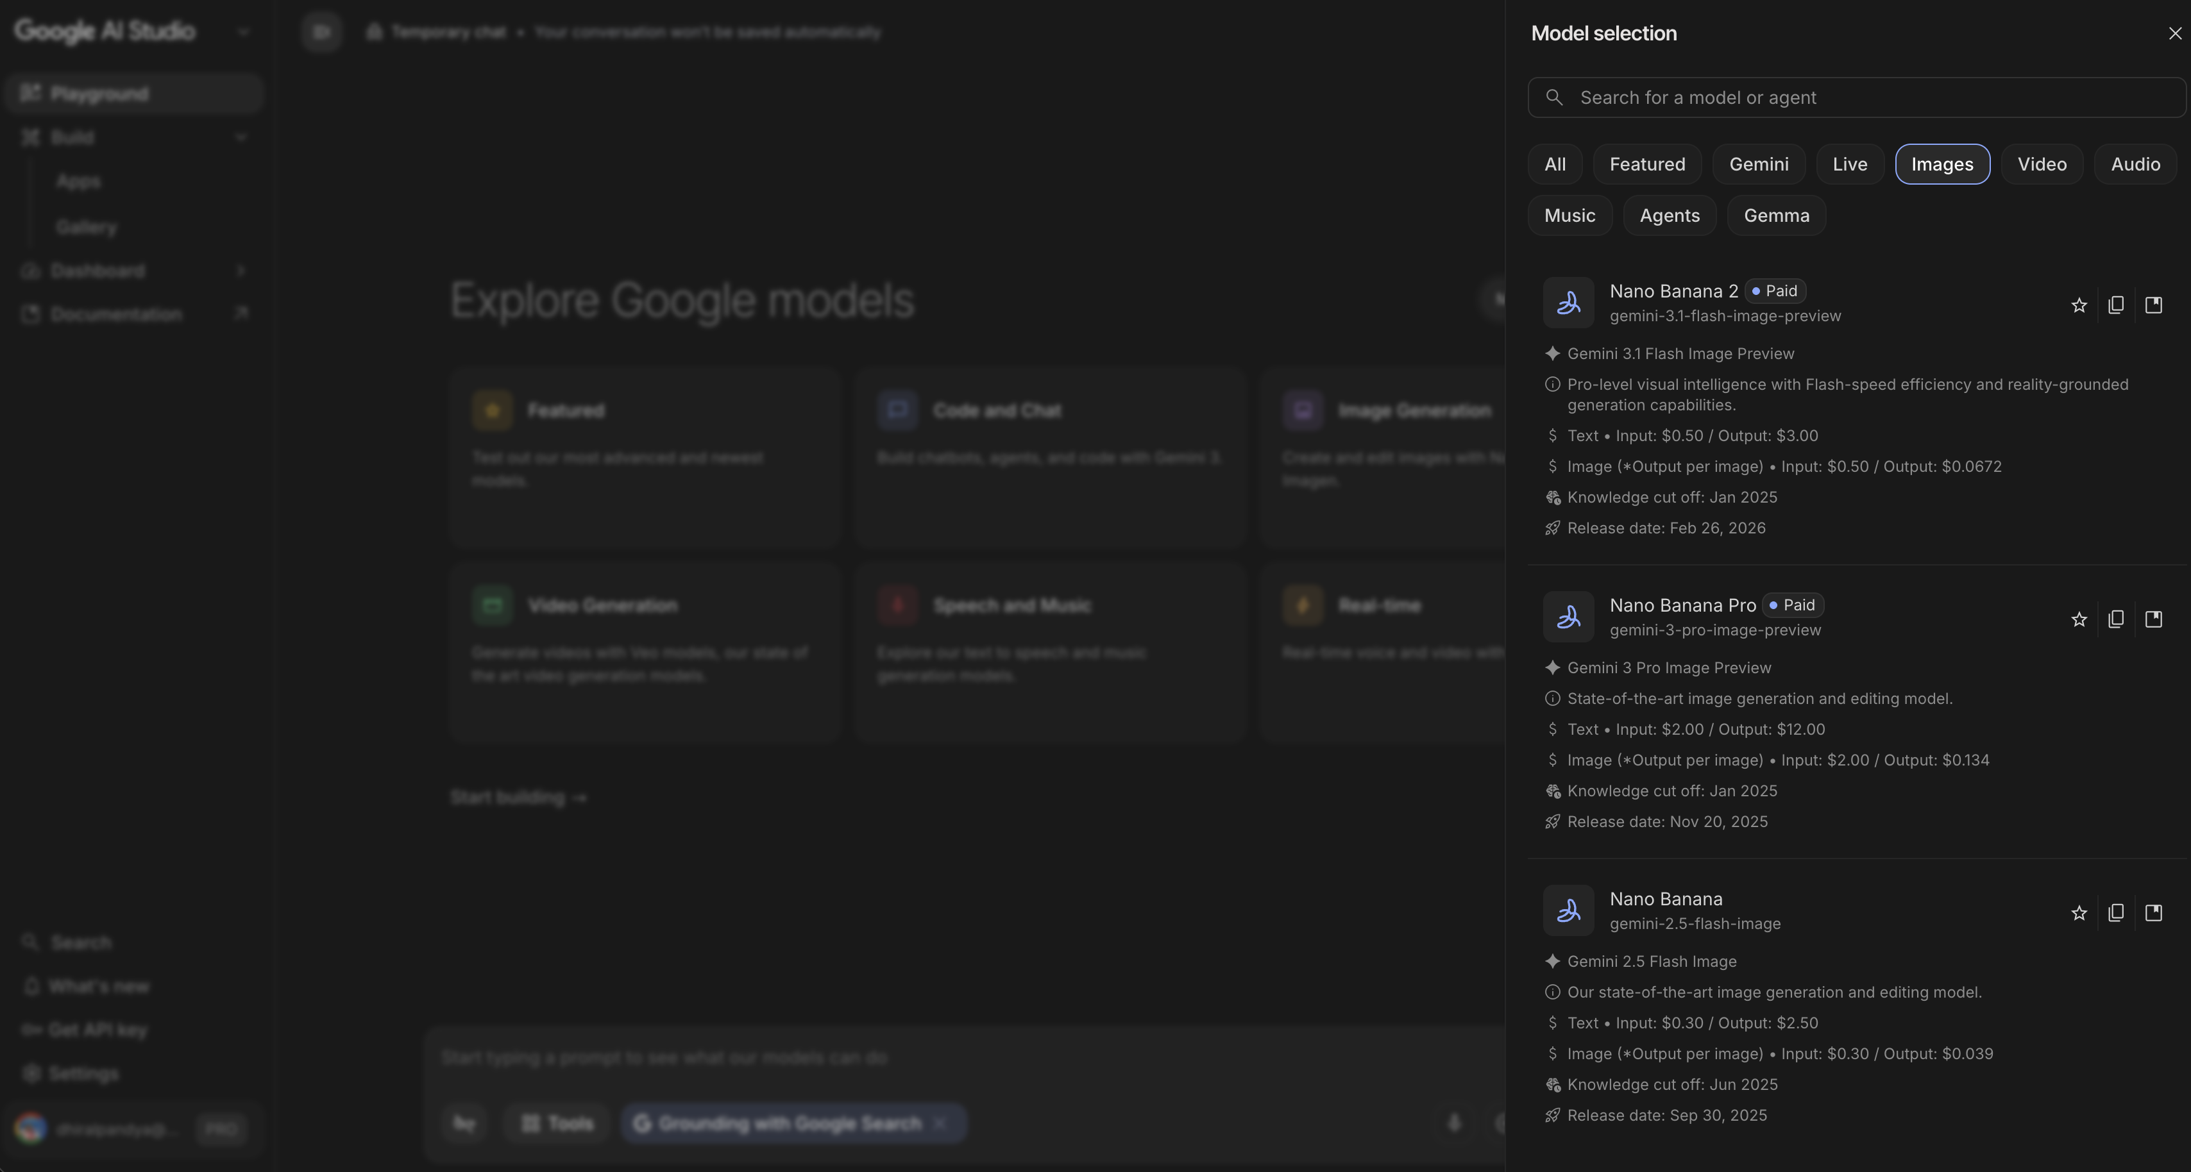Open Nano Banana Pro in new window icon
Image resolution: width=2191 pixels, height=1172 pixels.
tap(2154, 619)
